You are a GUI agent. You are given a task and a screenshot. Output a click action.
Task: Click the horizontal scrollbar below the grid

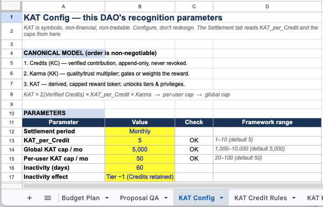(x=172, y=186)
